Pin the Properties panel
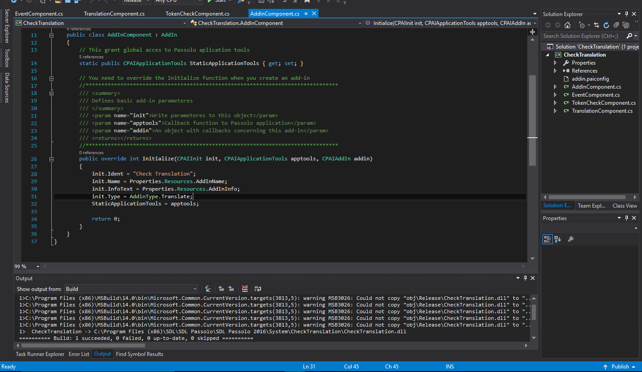The width and height of the screenshot is (642, 372). point(626,218)
